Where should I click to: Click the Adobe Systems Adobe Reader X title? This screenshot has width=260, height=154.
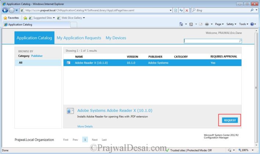pos(115,110)
